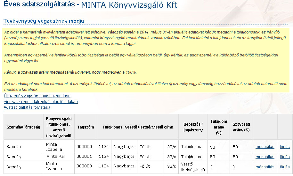Viewport: 293px width, 176px height.
Task: Click törlés in Vezető tisztségviselő row
Action: click(x=285, y=167)
